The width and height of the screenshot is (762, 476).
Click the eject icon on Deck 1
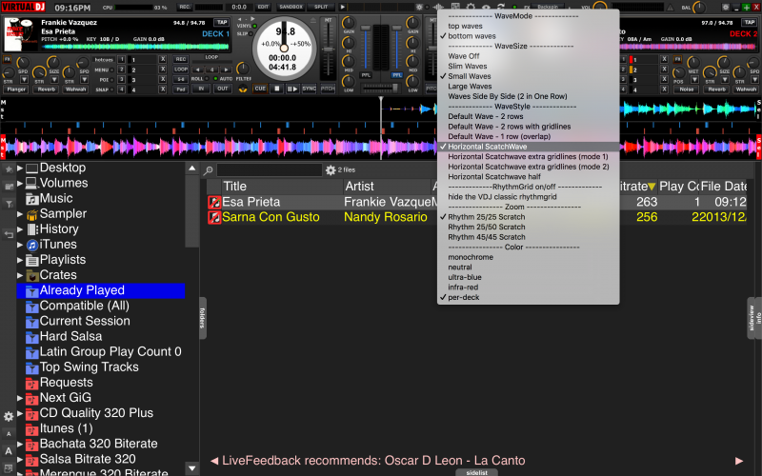tap(313, 21)
